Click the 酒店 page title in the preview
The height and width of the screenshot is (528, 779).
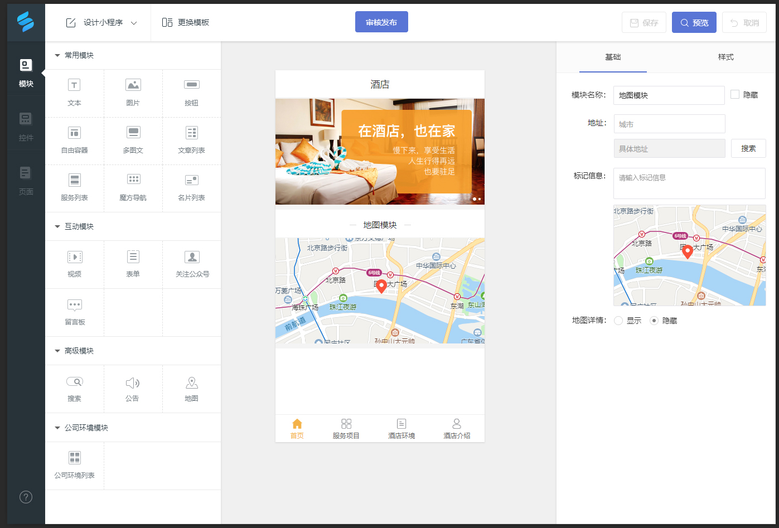click(x=380, y=84)
